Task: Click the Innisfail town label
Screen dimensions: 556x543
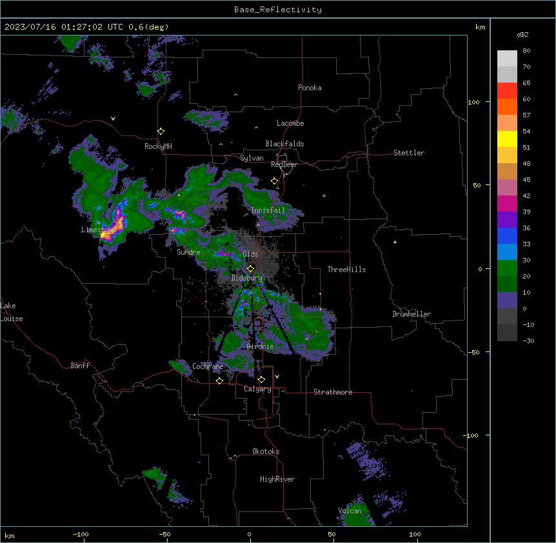Action: (268, 210)
